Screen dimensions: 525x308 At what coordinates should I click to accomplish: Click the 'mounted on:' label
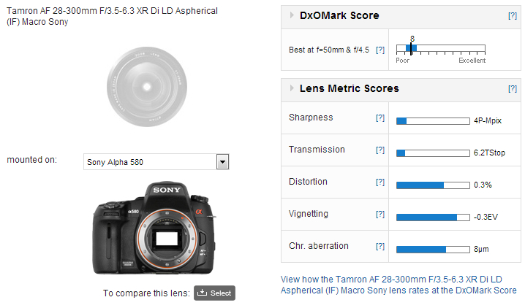[32, 160]
